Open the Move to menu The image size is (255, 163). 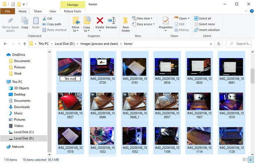click(76, 24)
